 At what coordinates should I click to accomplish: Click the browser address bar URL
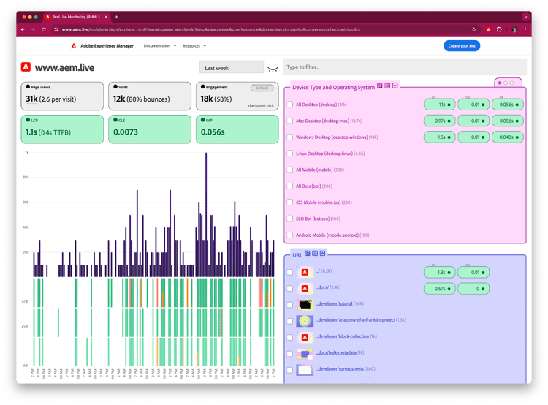click(211, 30)
